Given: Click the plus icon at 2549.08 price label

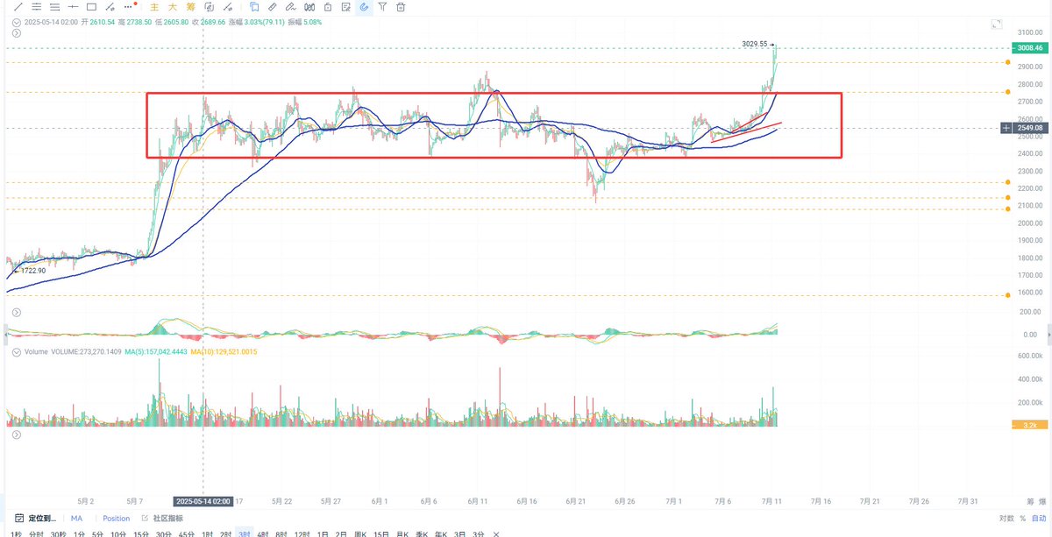Looking at the screenshot, I should [1006, 128].
